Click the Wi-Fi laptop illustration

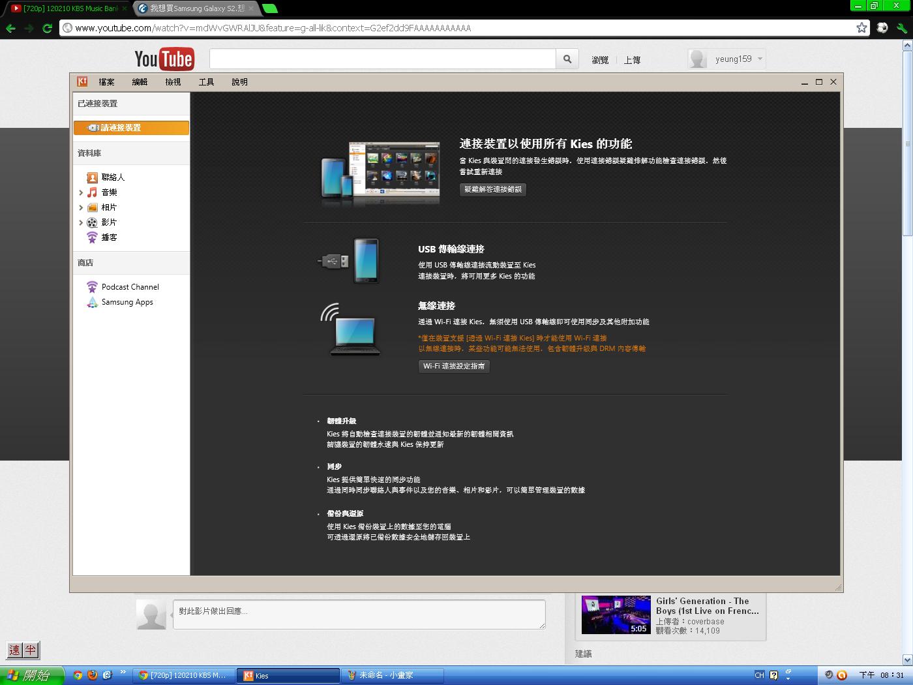click(x=350, y=329)
